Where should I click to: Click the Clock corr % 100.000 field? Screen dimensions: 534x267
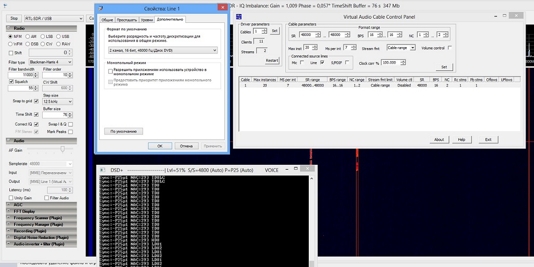393,63
